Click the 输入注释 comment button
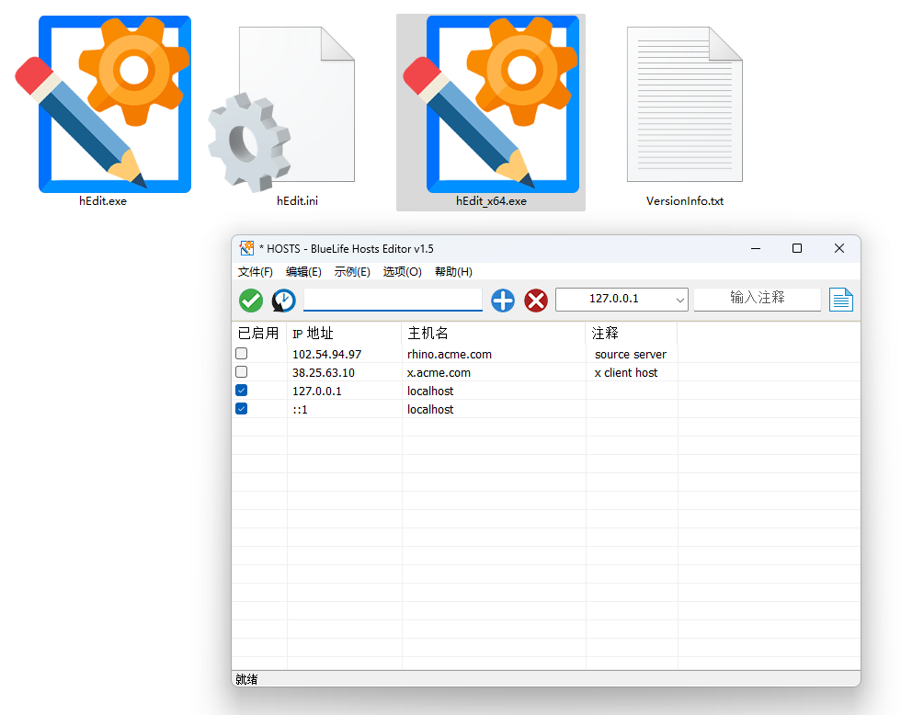 click(x=757, y=299)
